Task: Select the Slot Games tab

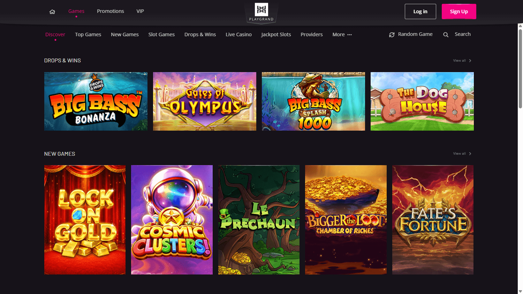Action: pos(161,34)
